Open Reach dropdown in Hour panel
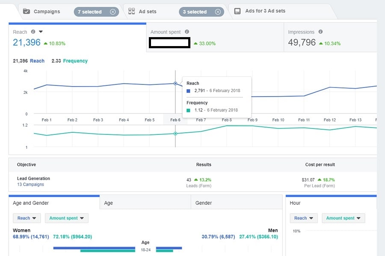This screenshot has height=256, width=385. coord(304,218)
